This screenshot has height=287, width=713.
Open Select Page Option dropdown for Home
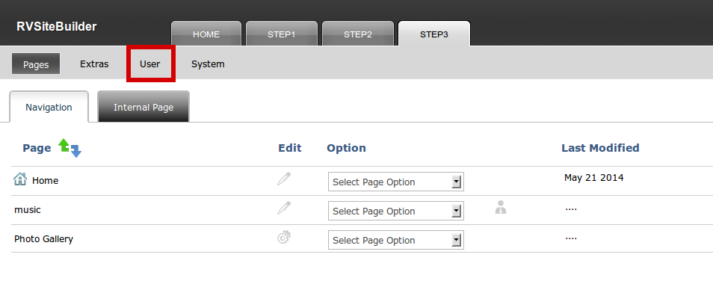[395, 182]
